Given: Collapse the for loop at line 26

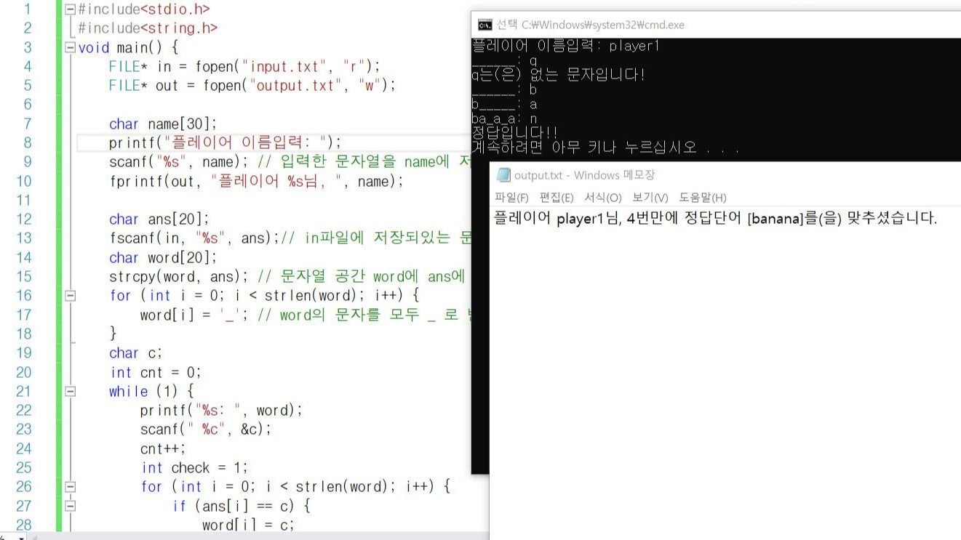Looking at the screenshot, I should pos(70,487).
